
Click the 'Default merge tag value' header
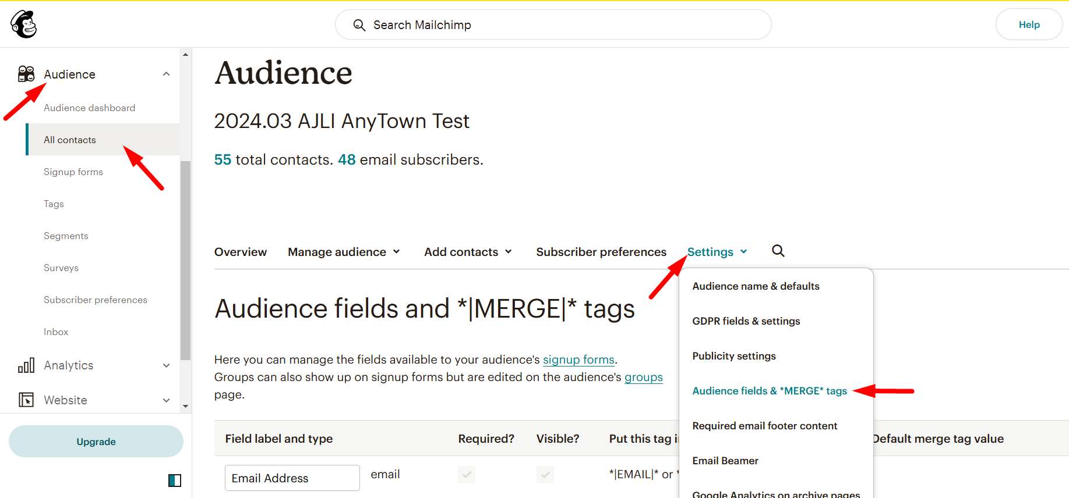click(938, 439)
